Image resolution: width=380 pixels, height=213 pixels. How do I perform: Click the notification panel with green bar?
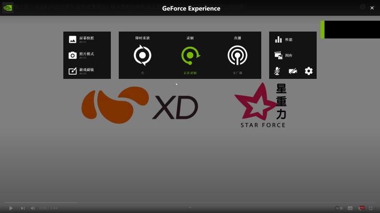(350, 29)
